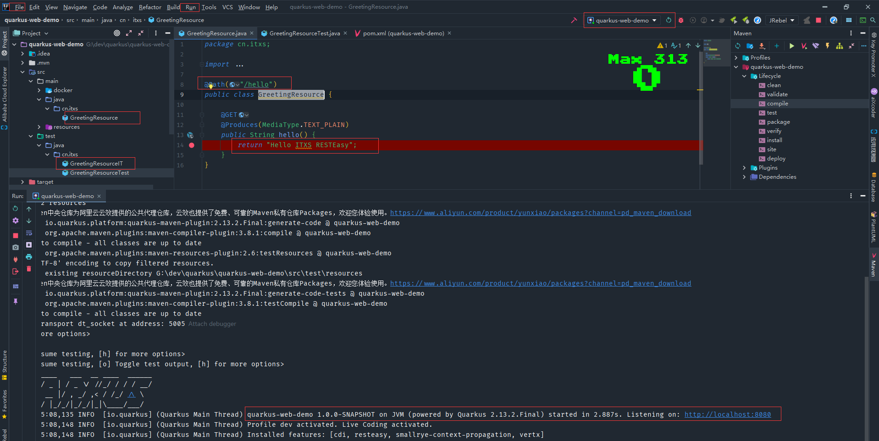Open the VCS menu
The width and height of the screenshot is (879, 441).
tap(227, 7)
